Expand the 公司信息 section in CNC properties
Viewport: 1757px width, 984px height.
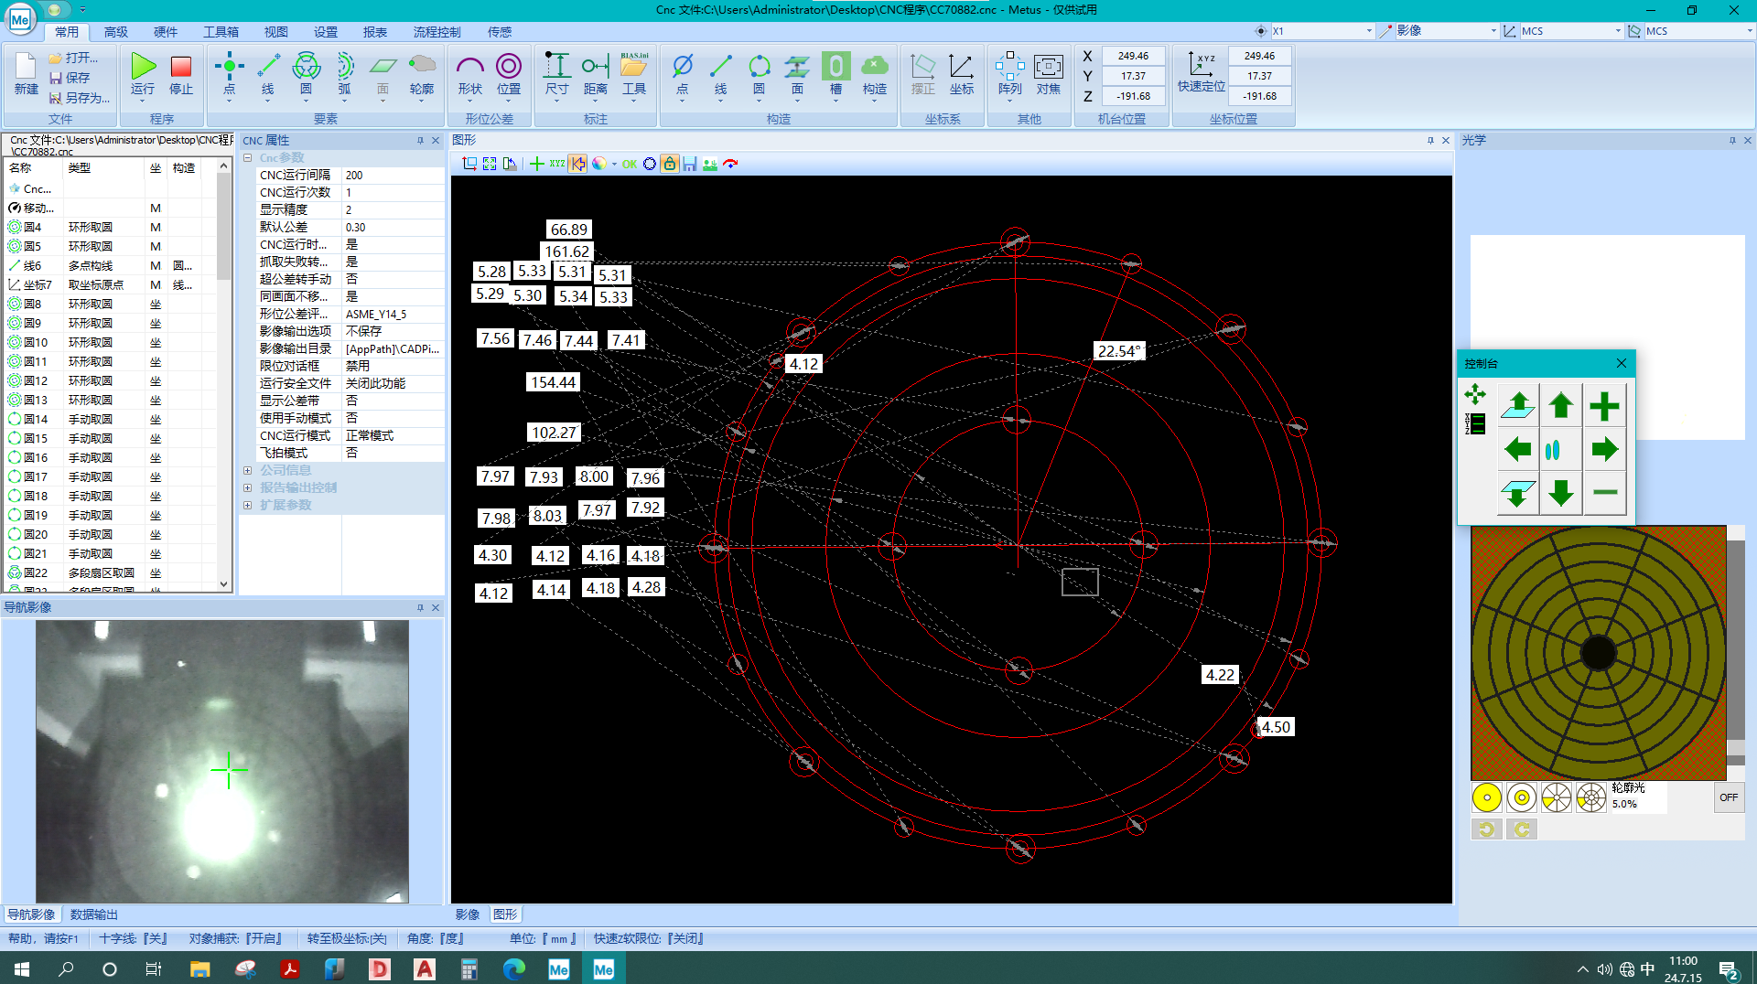[x=248, y=470]
